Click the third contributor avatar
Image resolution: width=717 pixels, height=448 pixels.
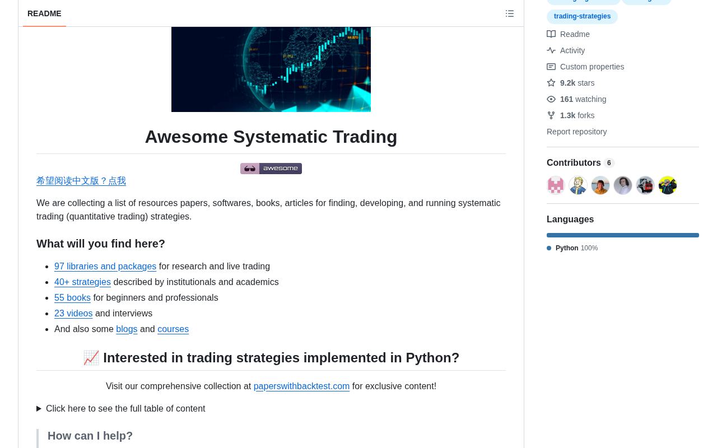coord(600,185)
